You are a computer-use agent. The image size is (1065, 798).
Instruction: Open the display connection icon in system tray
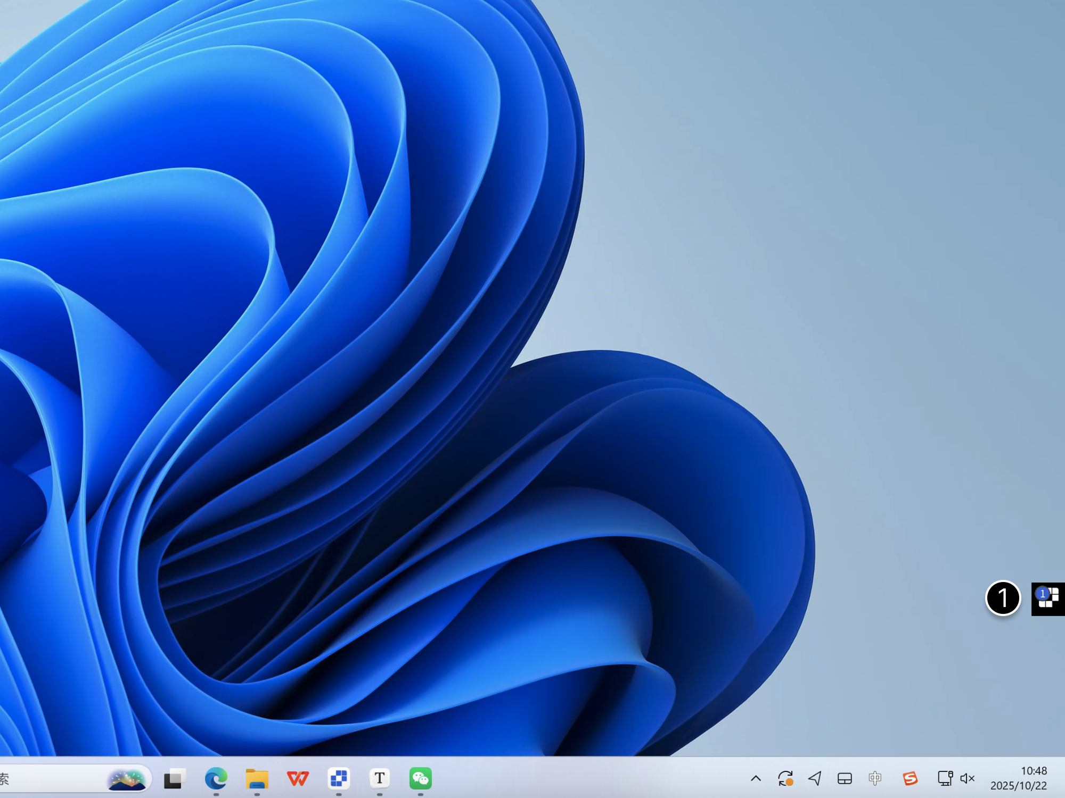click(944, 778)
